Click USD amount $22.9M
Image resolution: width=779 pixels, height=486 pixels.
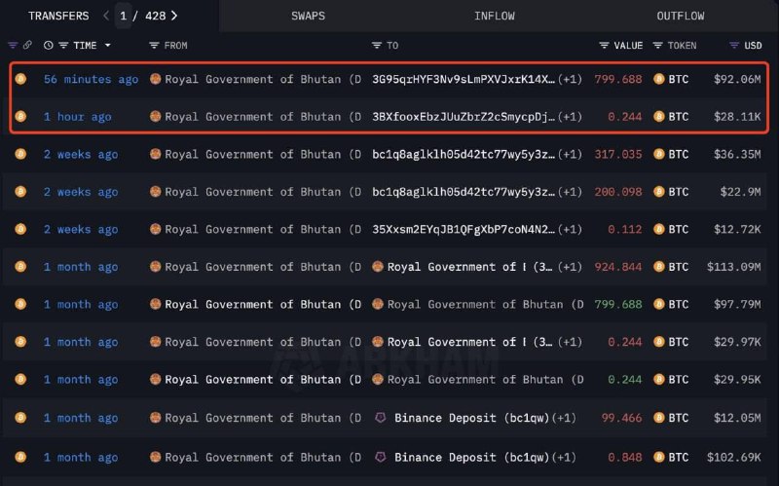pos(740,192)
